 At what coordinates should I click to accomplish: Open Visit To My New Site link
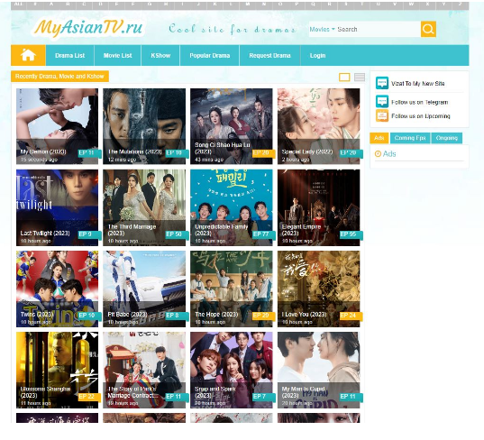coord(417,83)
